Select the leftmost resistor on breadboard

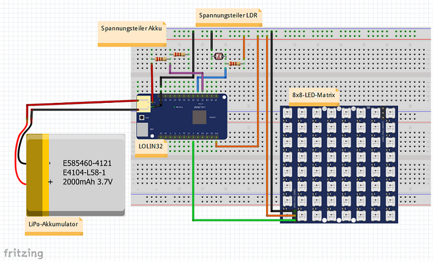(x=160, y=59)
